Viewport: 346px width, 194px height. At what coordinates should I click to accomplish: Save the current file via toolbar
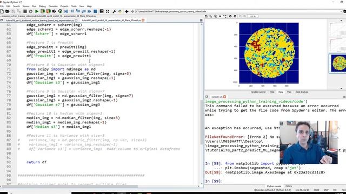coord(13,11)
